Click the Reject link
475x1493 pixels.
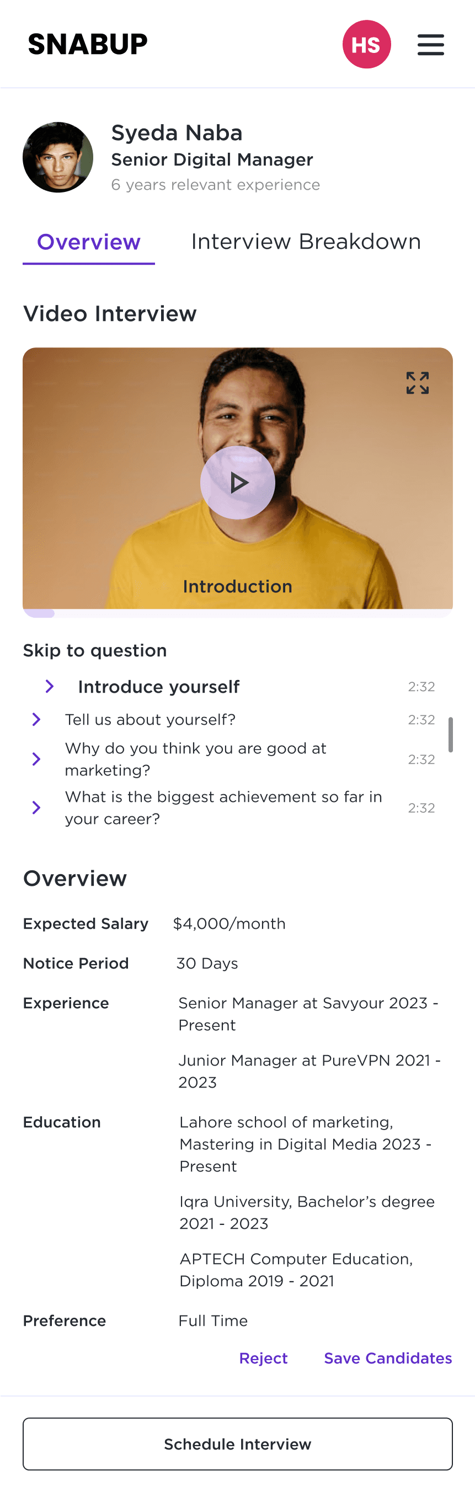coord(263,1358)
